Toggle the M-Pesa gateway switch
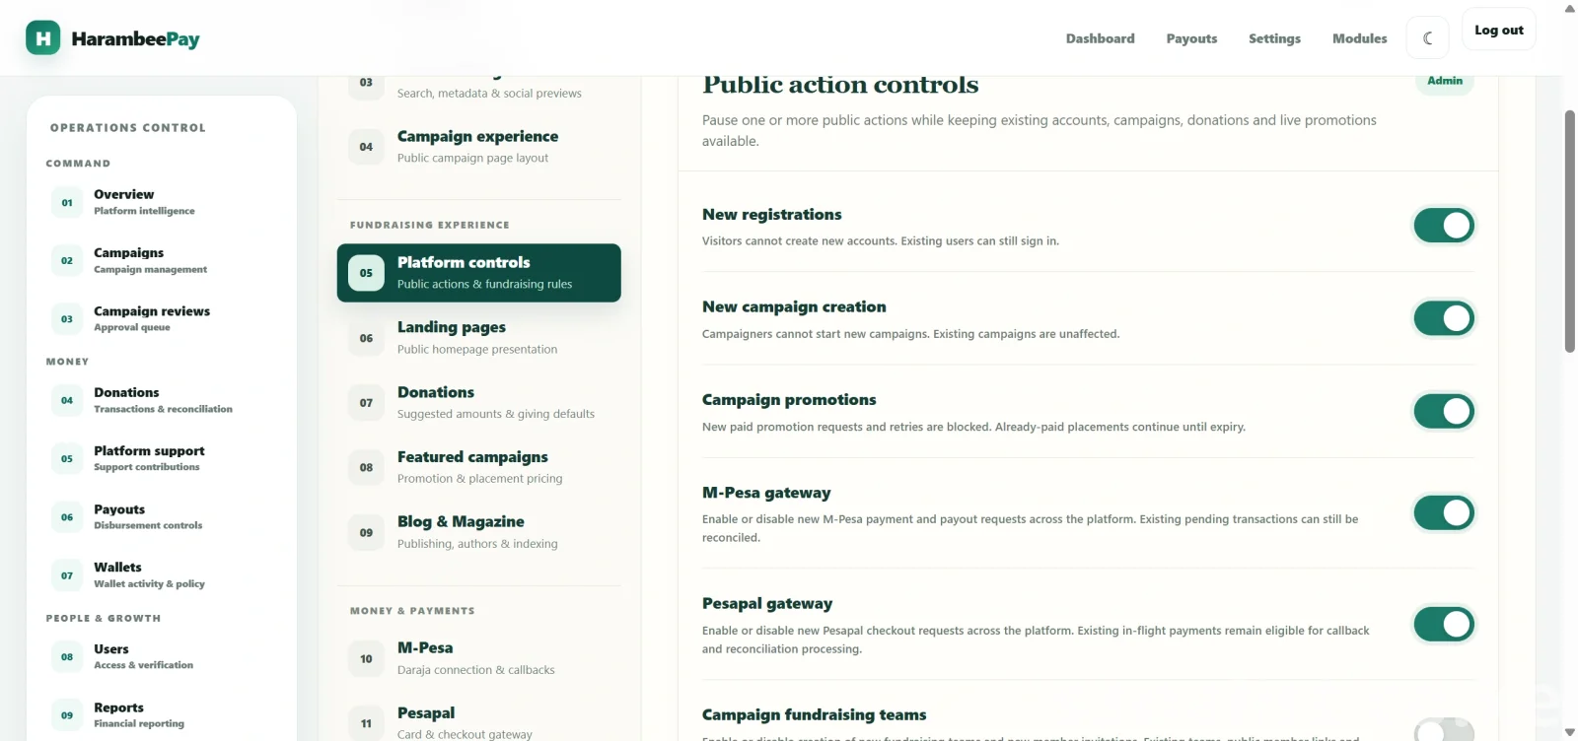 coord(1444,512)
